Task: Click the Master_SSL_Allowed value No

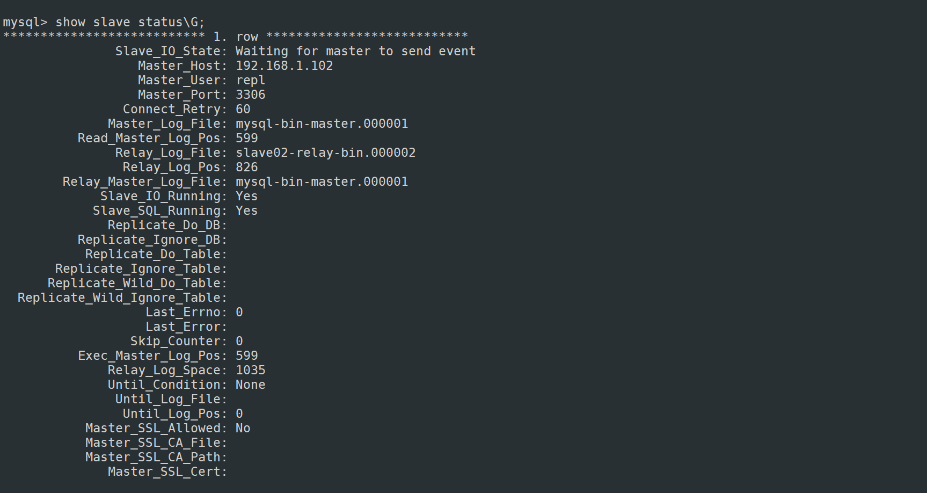Action: 243,429
